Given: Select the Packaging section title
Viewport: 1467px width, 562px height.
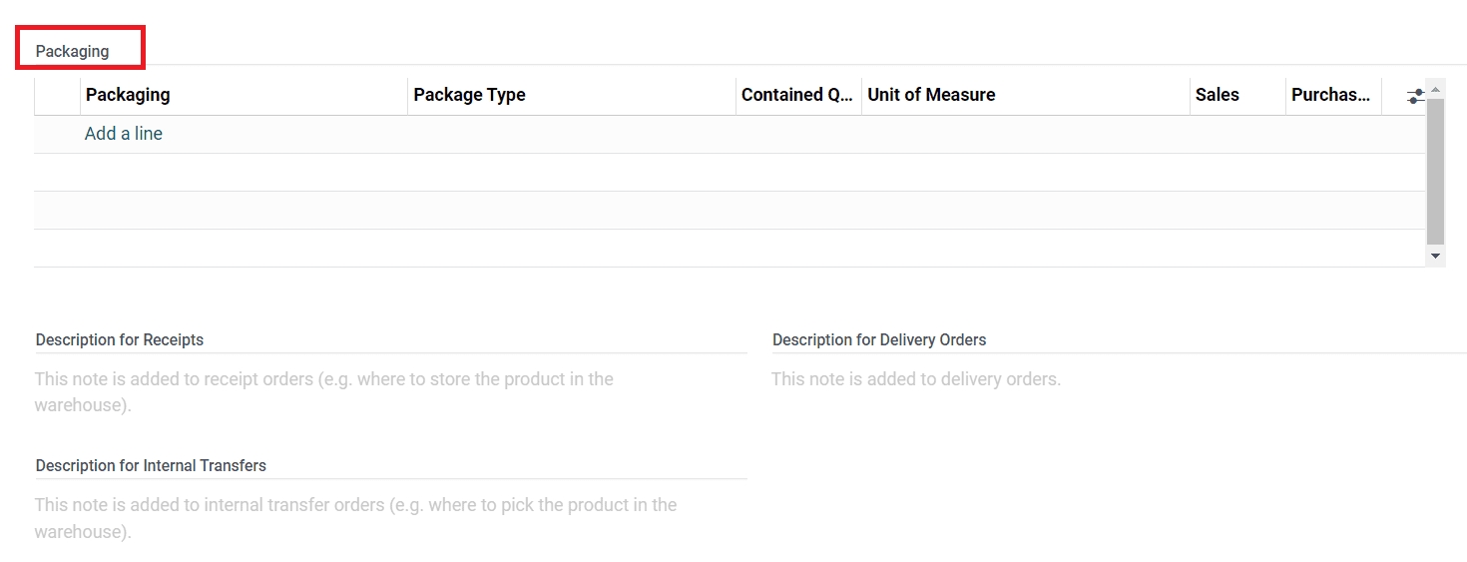Looking at the screenshot, I should (x=73, y=51).
